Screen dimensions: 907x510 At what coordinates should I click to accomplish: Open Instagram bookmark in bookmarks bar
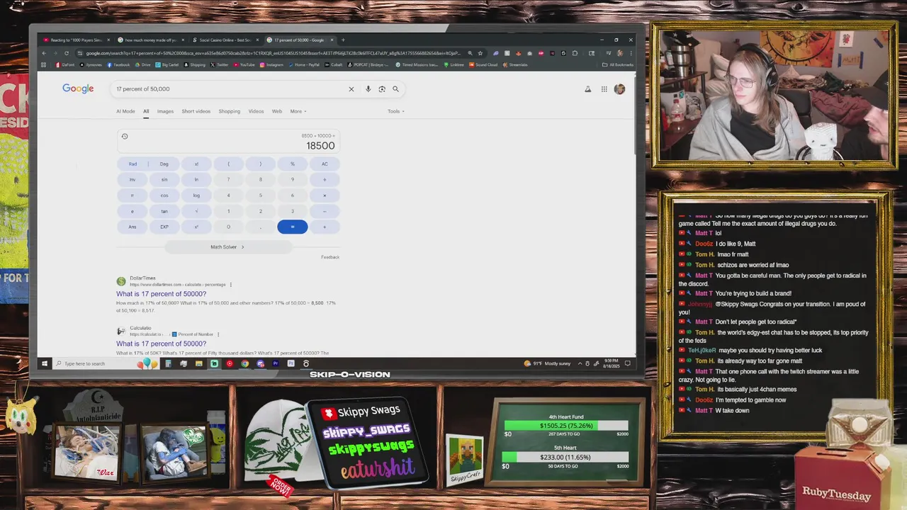[x=273, y=64]
